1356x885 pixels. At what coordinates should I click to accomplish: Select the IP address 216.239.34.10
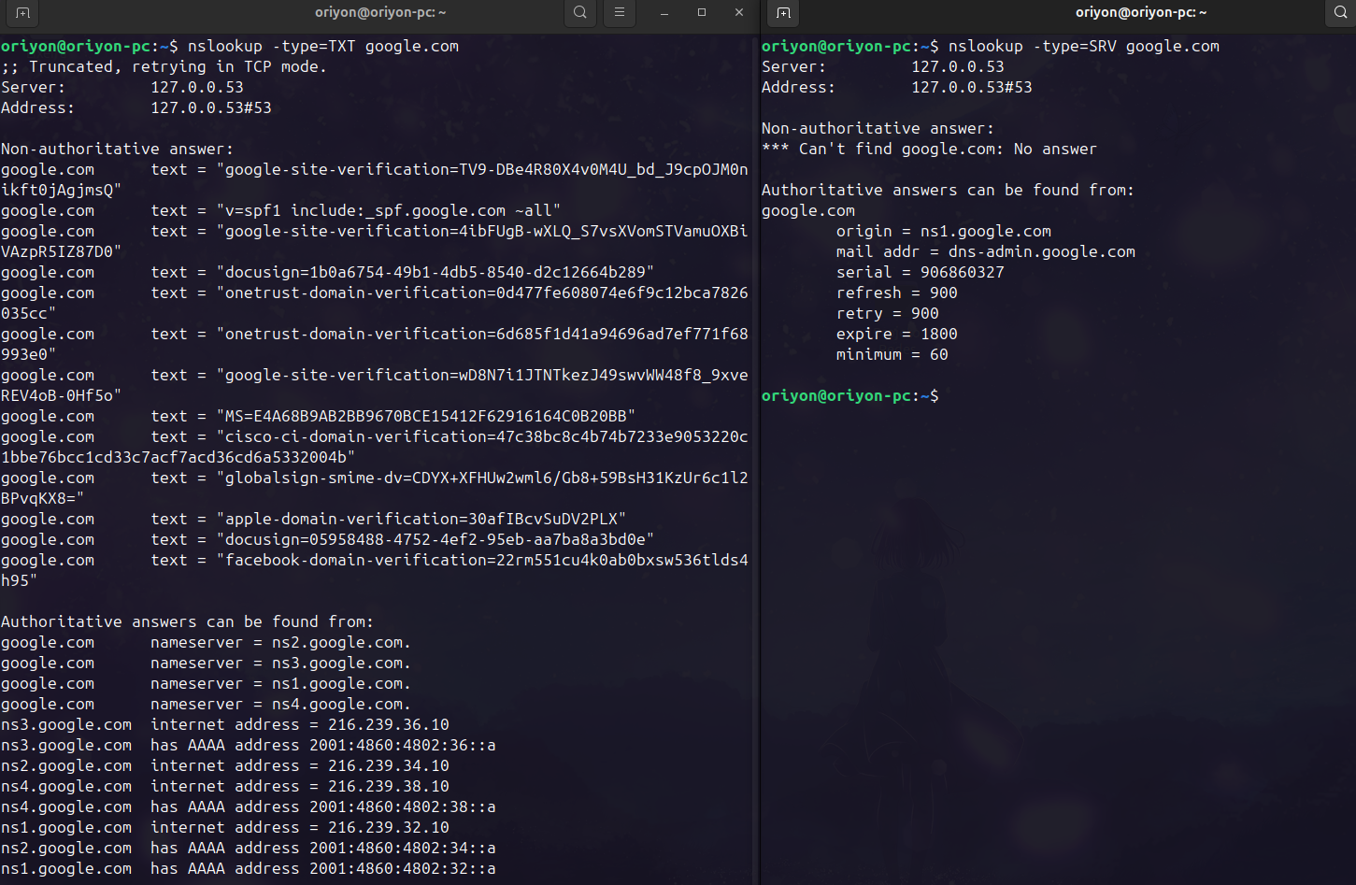pyautogui.click(x=389, y=765)
